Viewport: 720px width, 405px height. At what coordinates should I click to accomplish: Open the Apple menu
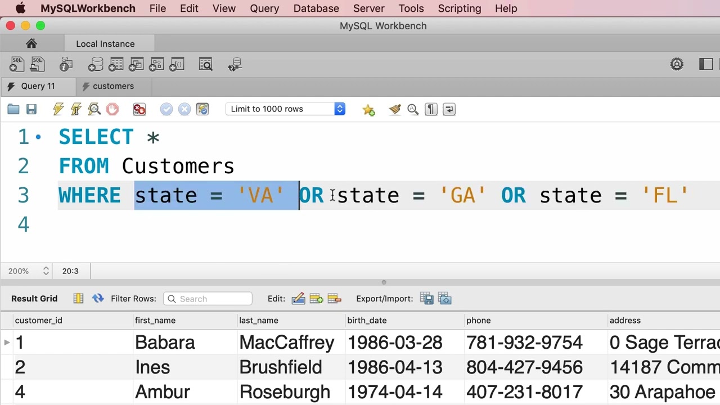coord(20,8)
